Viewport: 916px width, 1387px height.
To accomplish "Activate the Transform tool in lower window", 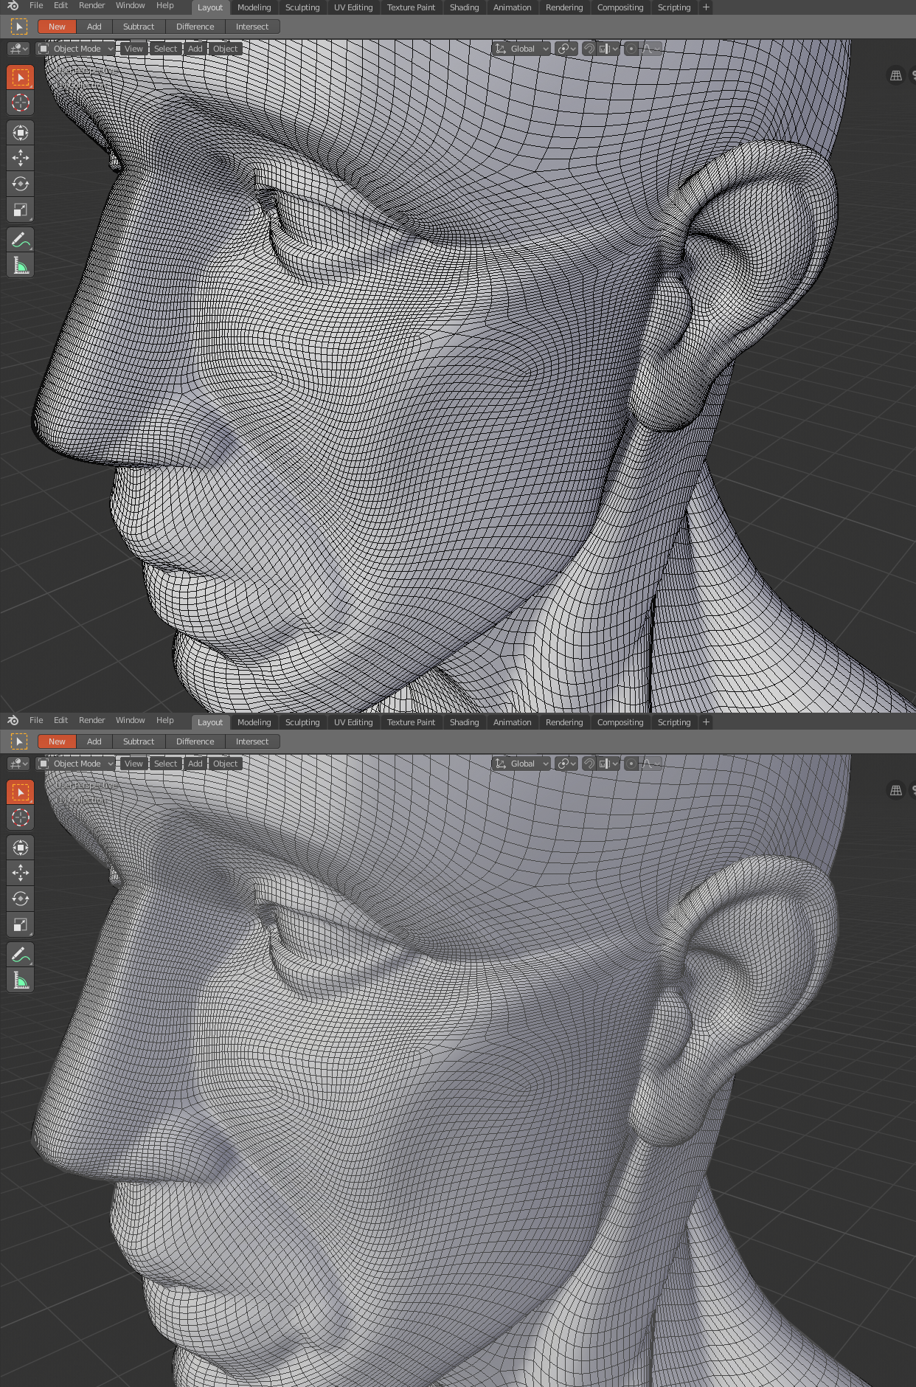I will tap(21, 848).
